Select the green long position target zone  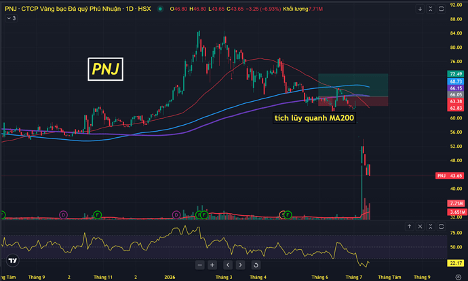(x=353, y=85)
